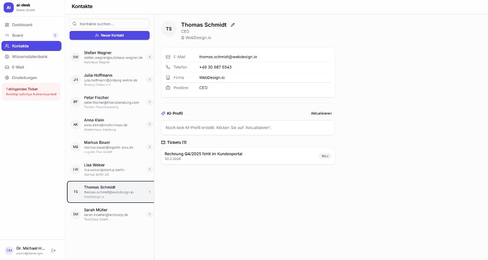Click the SW avatar of Stefan Wagner
The width and height of the screenshot is (488, 260).
click(x=75, y=57)
